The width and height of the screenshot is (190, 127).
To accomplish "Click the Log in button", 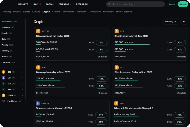I will pos(172,4).
